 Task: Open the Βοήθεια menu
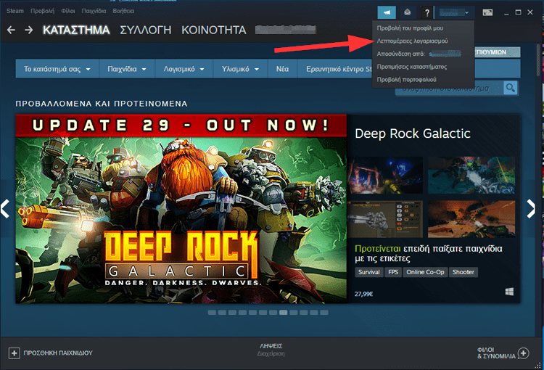pos(123,11)
